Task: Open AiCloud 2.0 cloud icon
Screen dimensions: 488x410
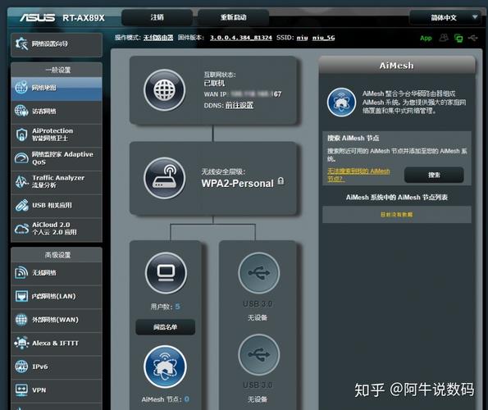Action: pyautogui.click(x=21, y=229)
